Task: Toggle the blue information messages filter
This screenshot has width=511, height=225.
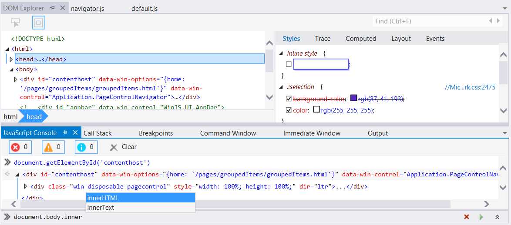Action: [86, 147]
